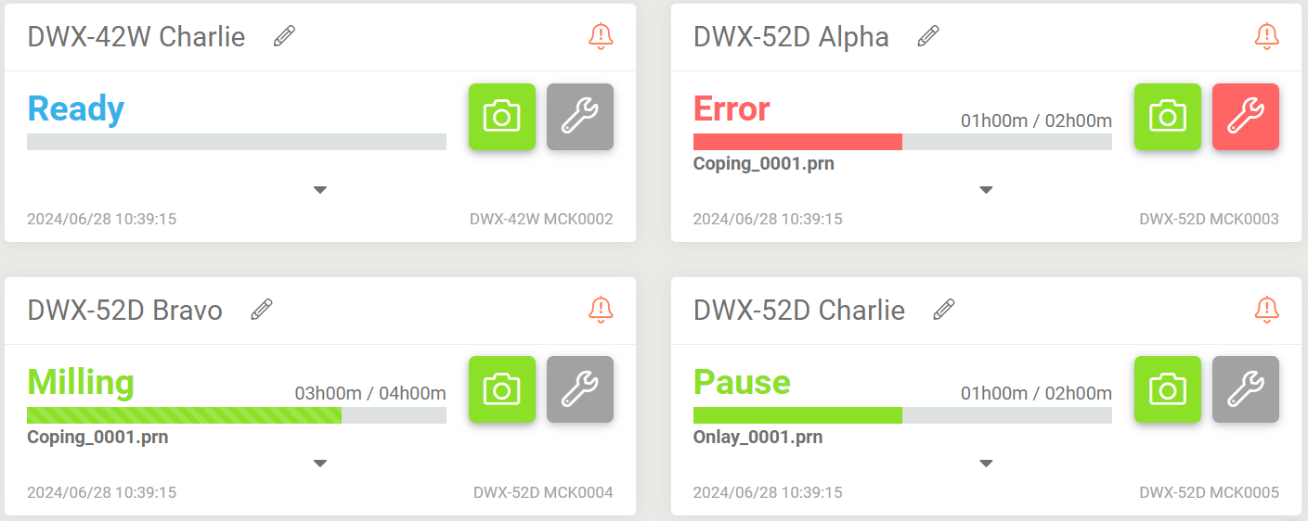Click the striped Milling progress bar
The image size is (1308, 521).
pyautogui.click(x=237, y=415)
